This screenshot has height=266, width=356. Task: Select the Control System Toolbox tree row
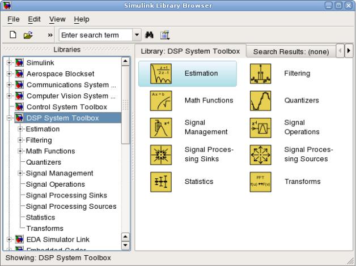pyautogui.click(x=67, y=107)
